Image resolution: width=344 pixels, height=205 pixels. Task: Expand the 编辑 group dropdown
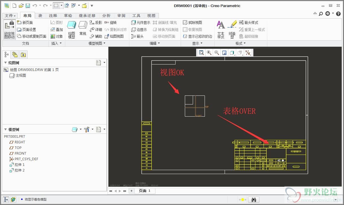[x=155, y=43]
